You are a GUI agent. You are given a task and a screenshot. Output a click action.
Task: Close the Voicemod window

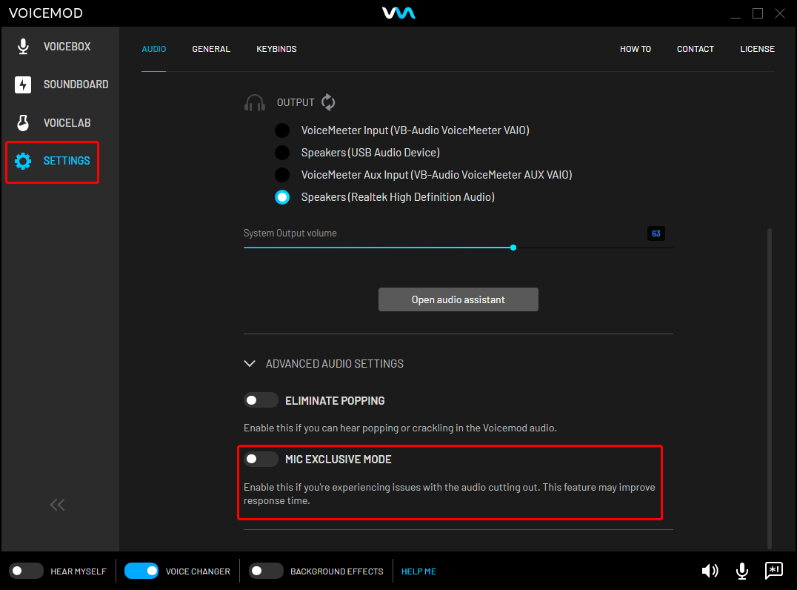click(780, 13)
